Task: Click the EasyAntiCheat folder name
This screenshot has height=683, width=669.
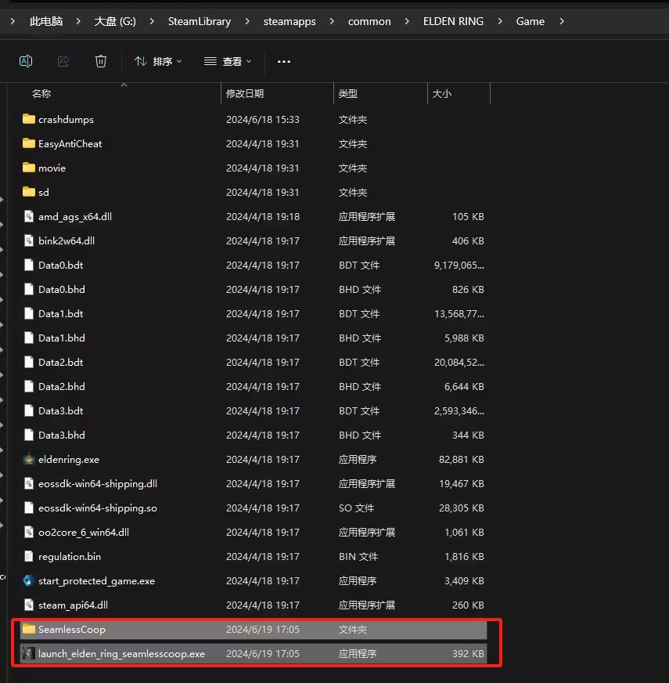Action: [70, 144]
